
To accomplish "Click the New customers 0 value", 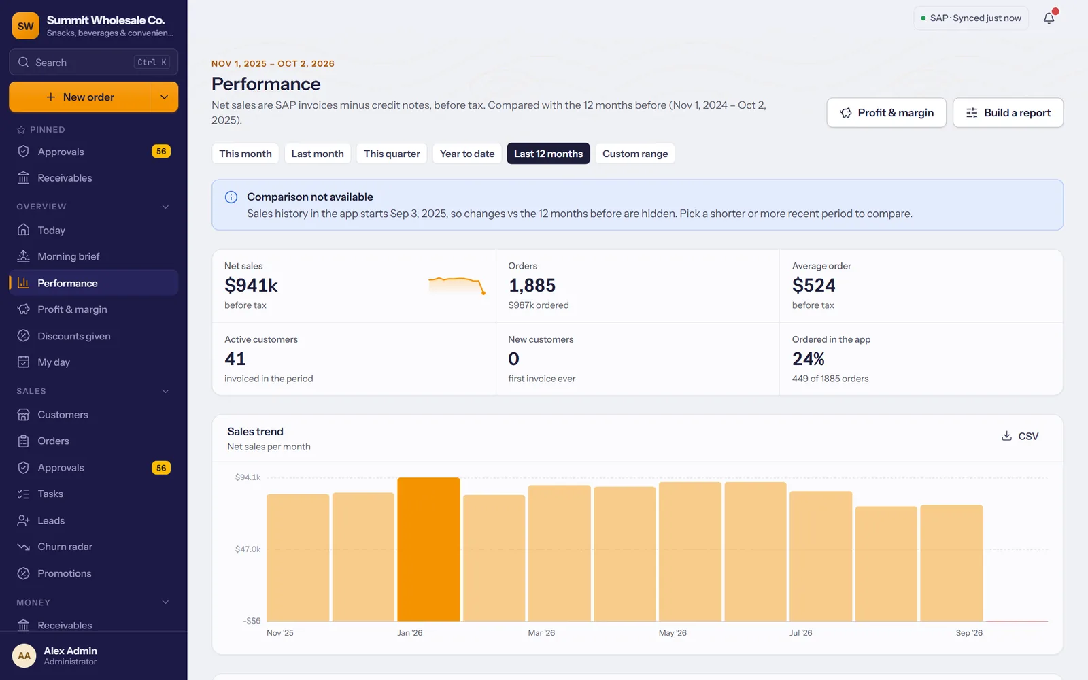I will (513, 359).
